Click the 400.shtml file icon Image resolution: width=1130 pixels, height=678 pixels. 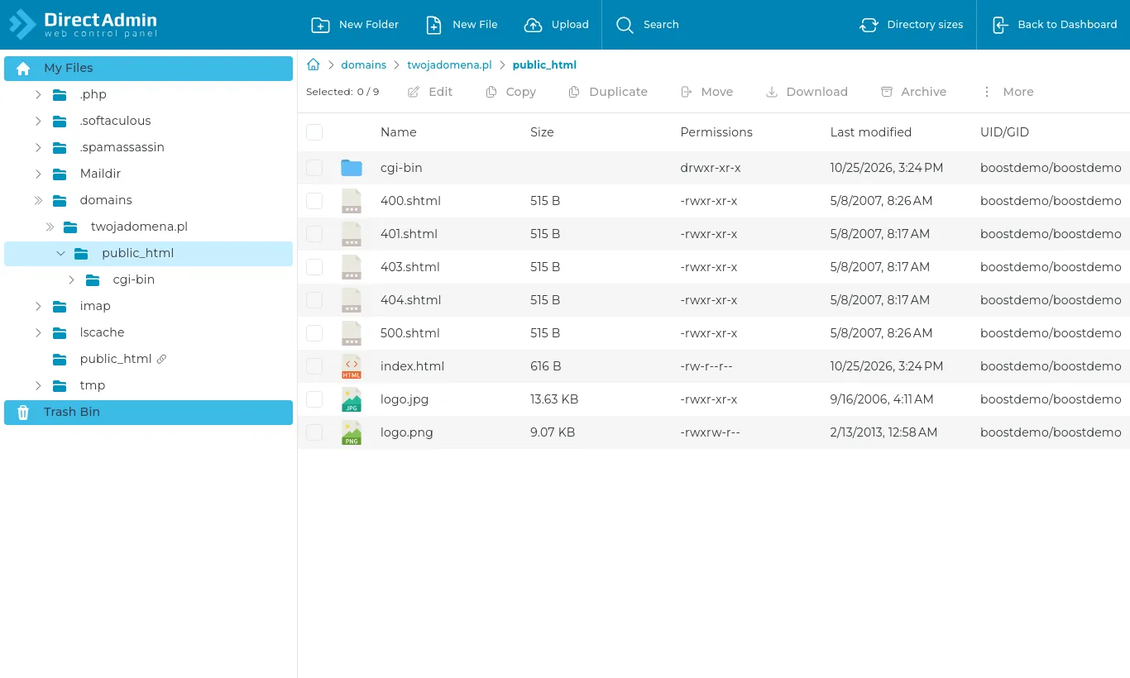tap(352, 201)
